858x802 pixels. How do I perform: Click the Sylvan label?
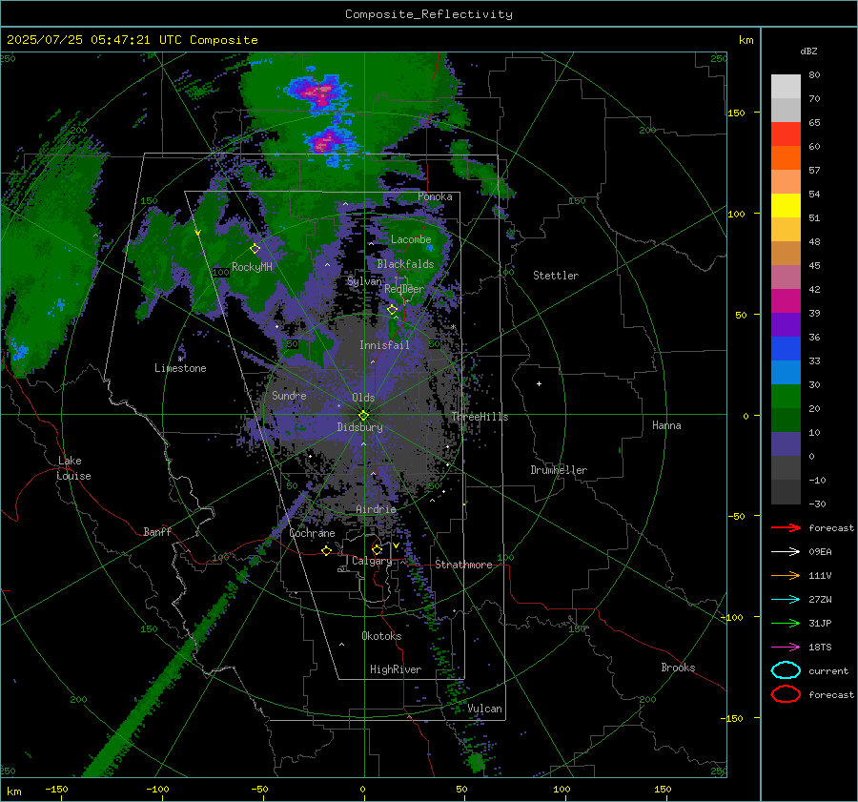tap(364, 281)
